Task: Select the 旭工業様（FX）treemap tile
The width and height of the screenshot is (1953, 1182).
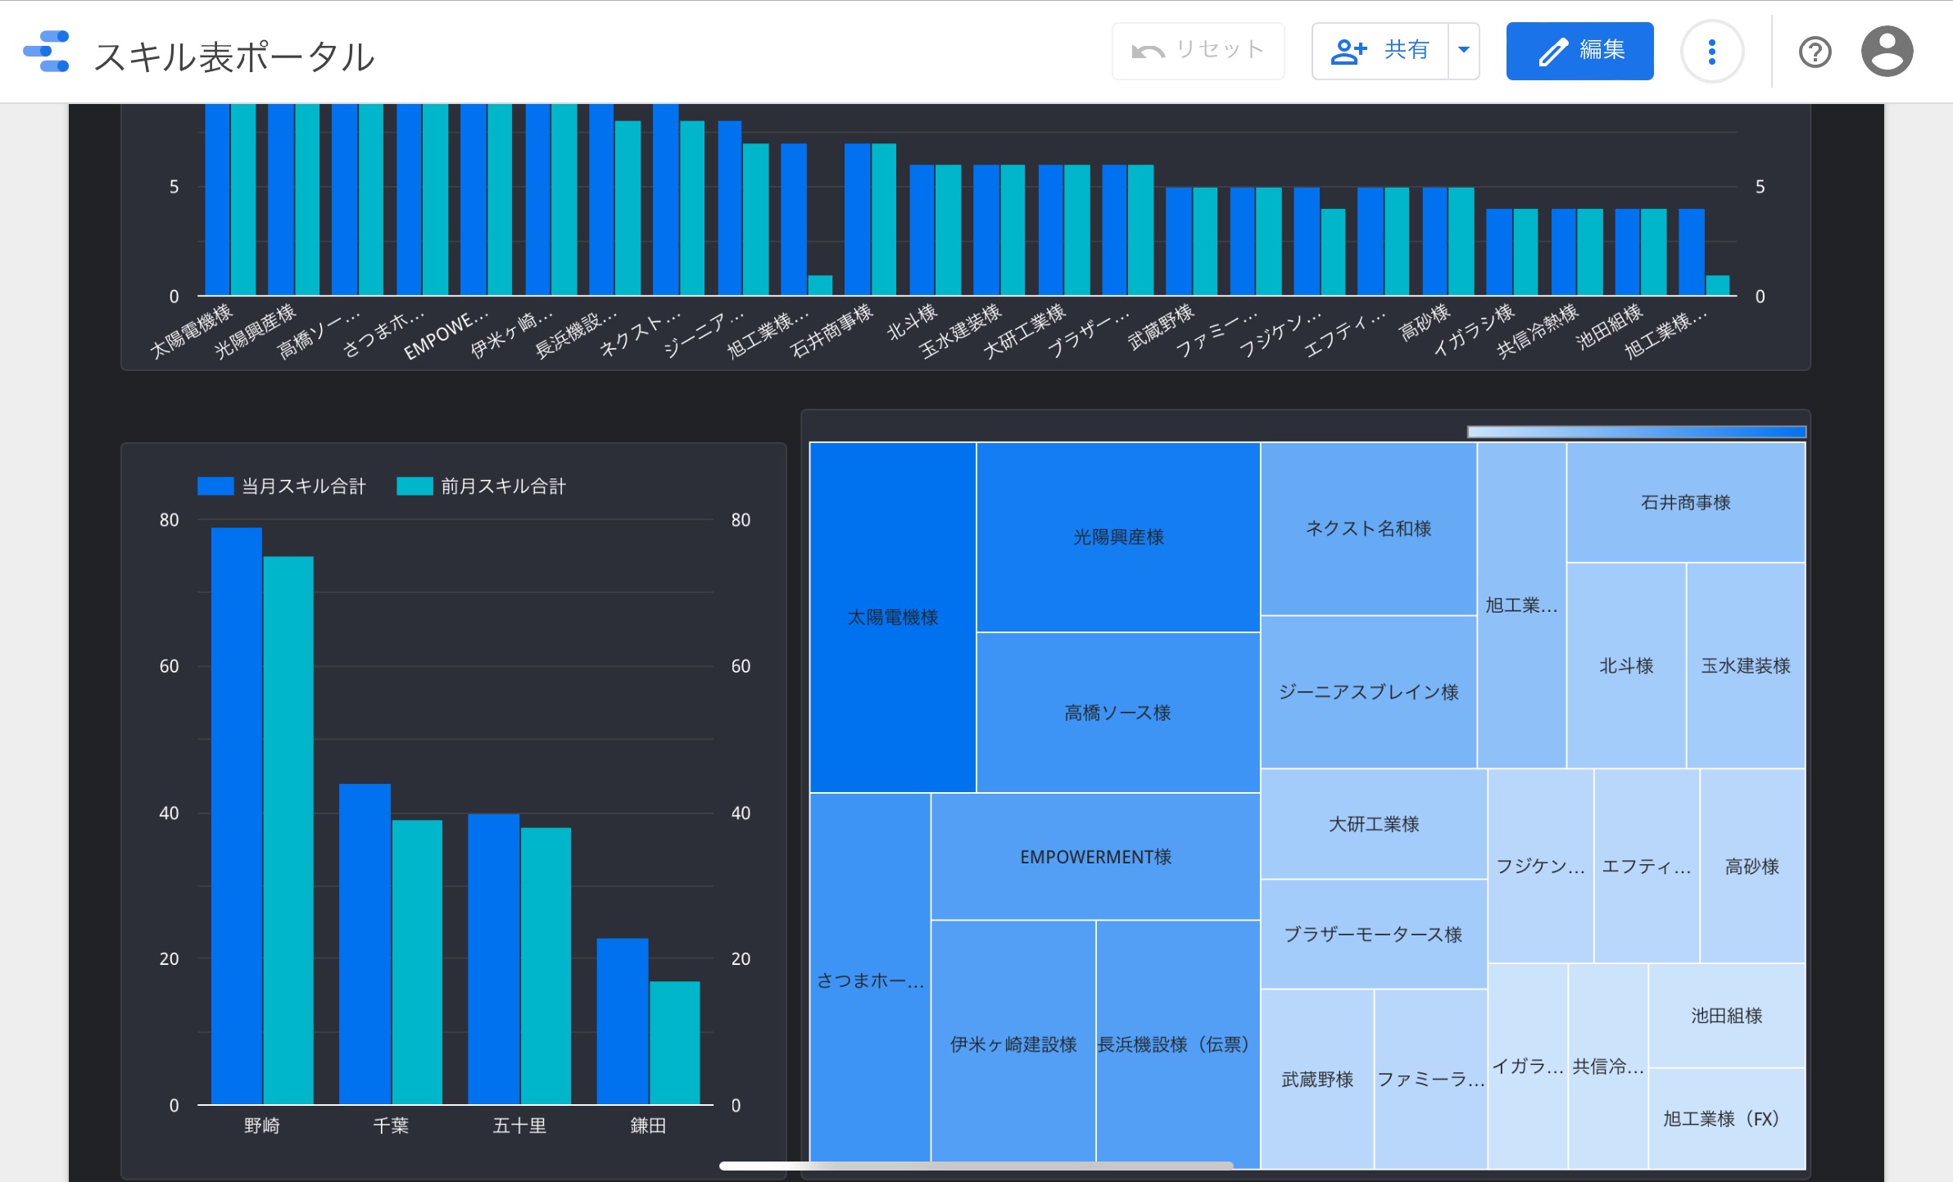Action: click(1727, 1118)
